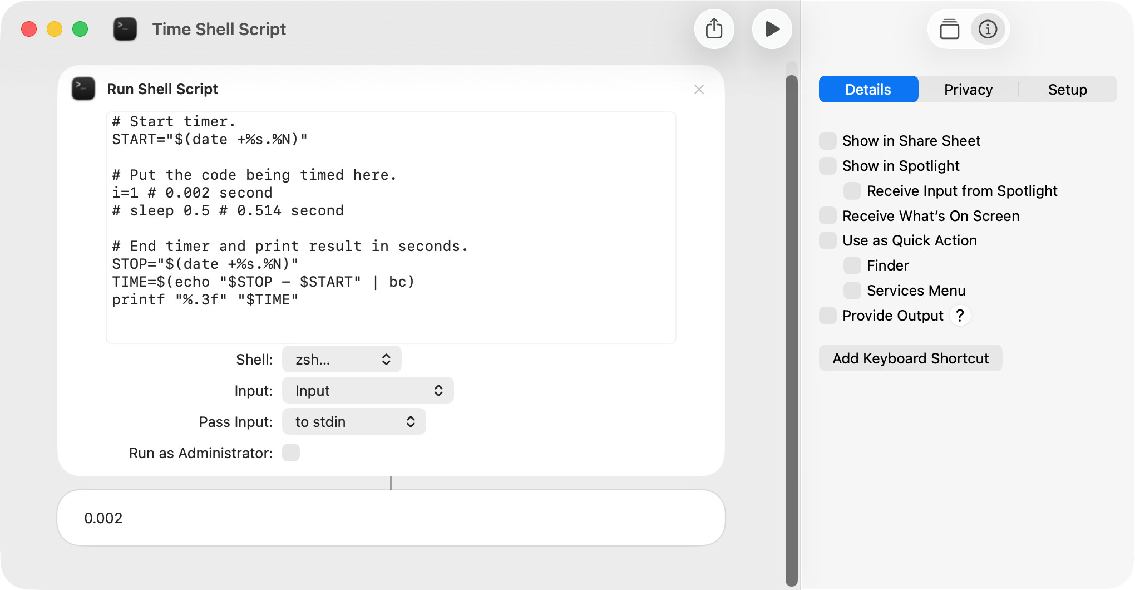Click the Provide Output help question mark
This screenshot has height=590, width=1135.
tap(960, 316)
